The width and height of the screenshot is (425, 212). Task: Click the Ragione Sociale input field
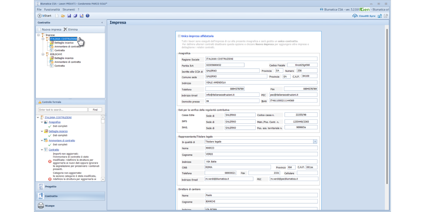[x=261, y=59]
